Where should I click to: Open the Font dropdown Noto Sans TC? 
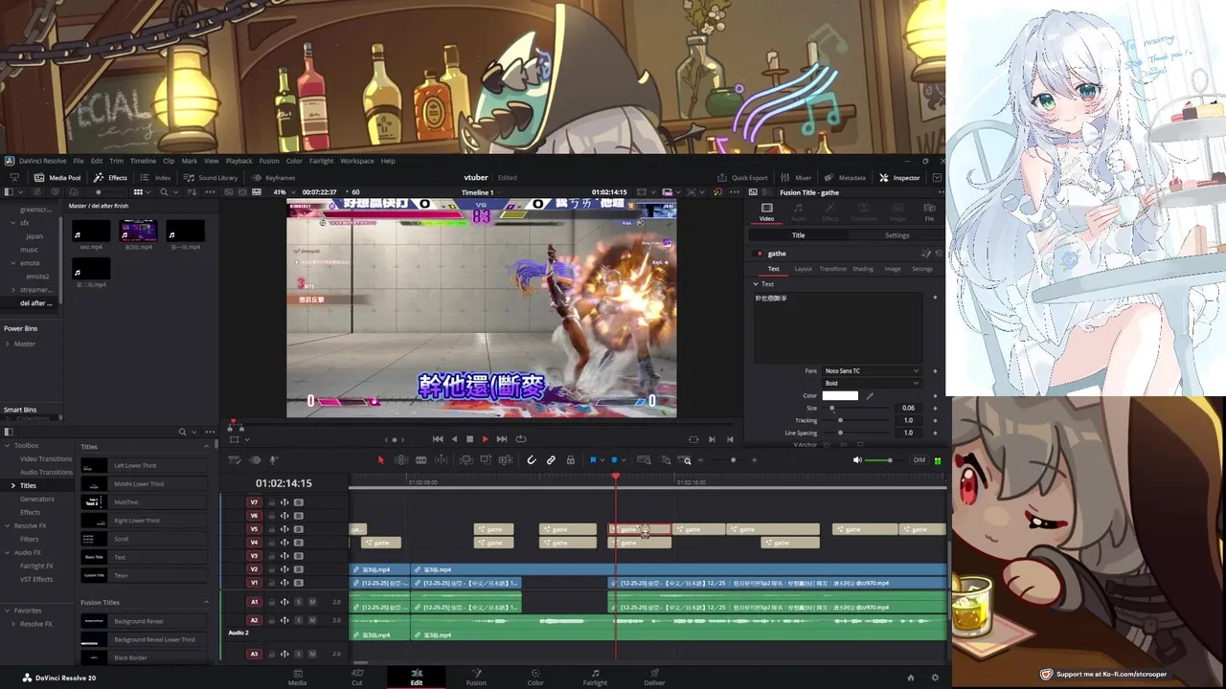872,371
